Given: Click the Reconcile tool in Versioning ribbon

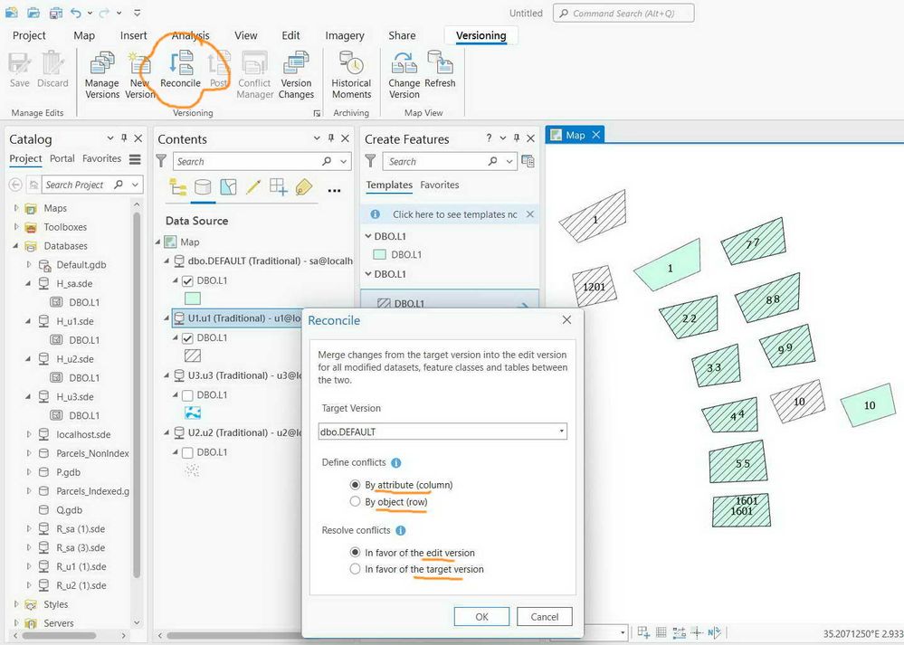Looking at the screenshot, I should 180,69.
